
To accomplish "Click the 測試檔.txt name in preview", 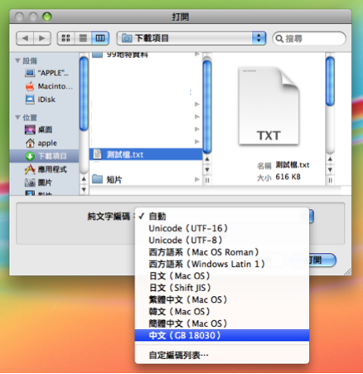I will pos(293,165).
